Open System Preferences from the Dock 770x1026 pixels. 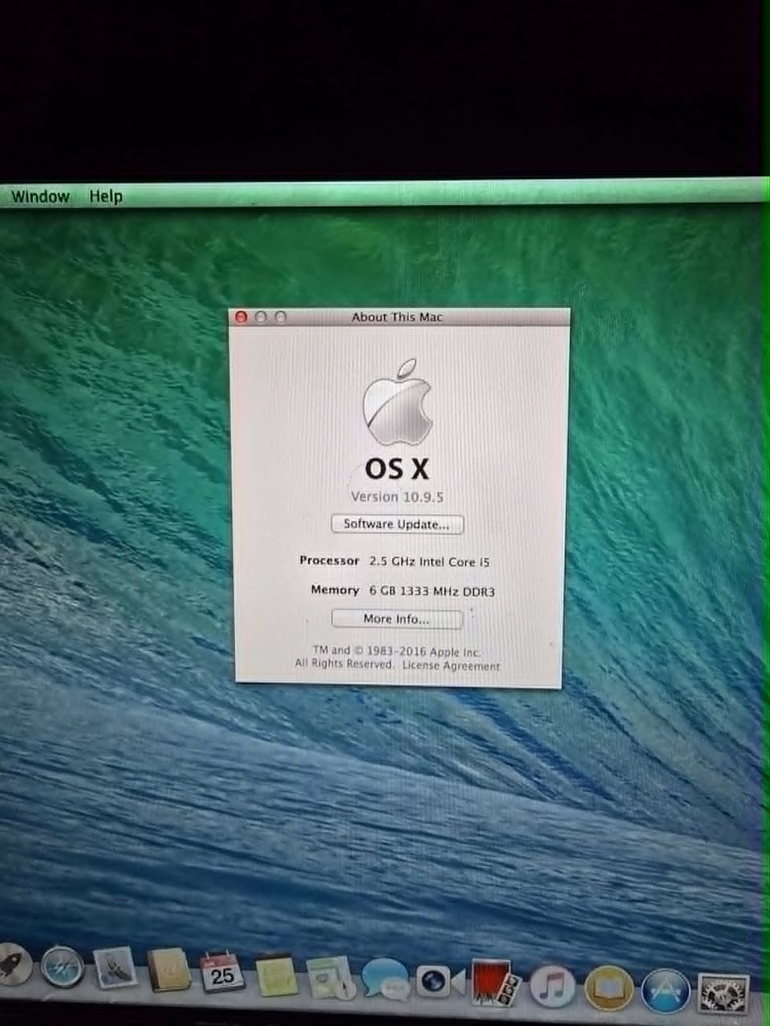(724, 996)
